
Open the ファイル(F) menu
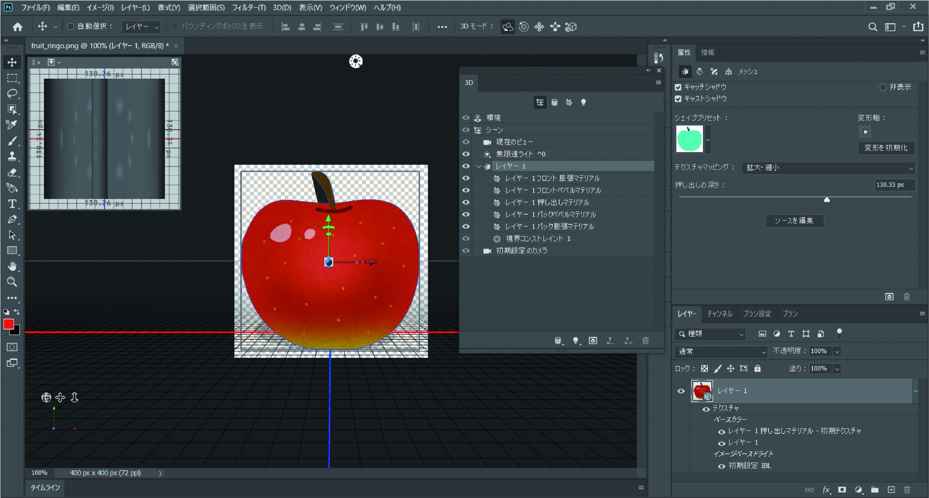[35, 8]
